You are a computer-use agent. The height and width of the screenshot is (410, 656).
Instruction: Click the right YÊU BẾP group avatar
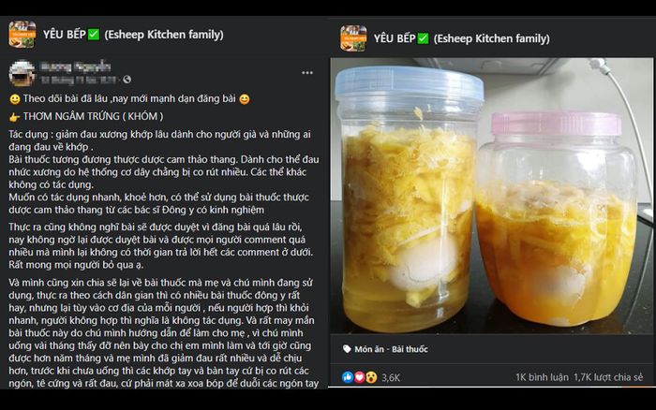click(x=353, y=38)
